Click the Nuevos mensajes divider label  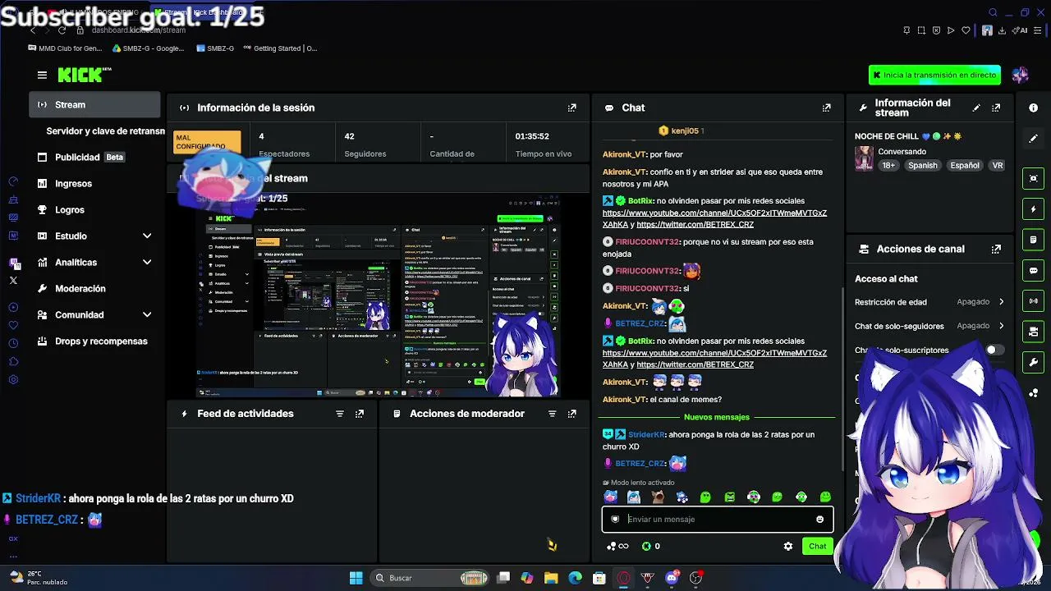717,417
